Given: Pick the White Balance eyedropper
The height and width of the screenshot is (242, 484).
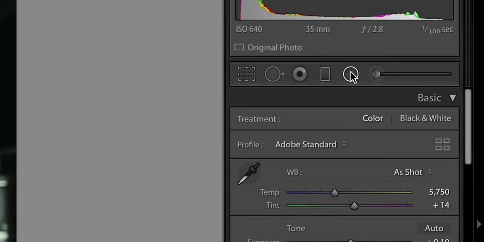Looking at the screenshot, I should tap(249, 174).
